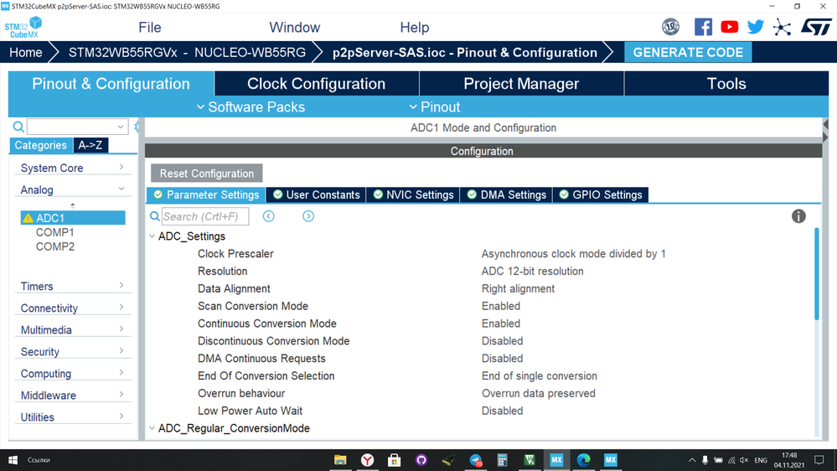Click the DMA Continuous Requests Disabled value
Screen dimensions: 837x471
click(502, 359)
